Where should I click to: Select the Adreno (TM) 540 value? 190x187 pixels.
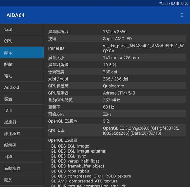tap(119, 93)
